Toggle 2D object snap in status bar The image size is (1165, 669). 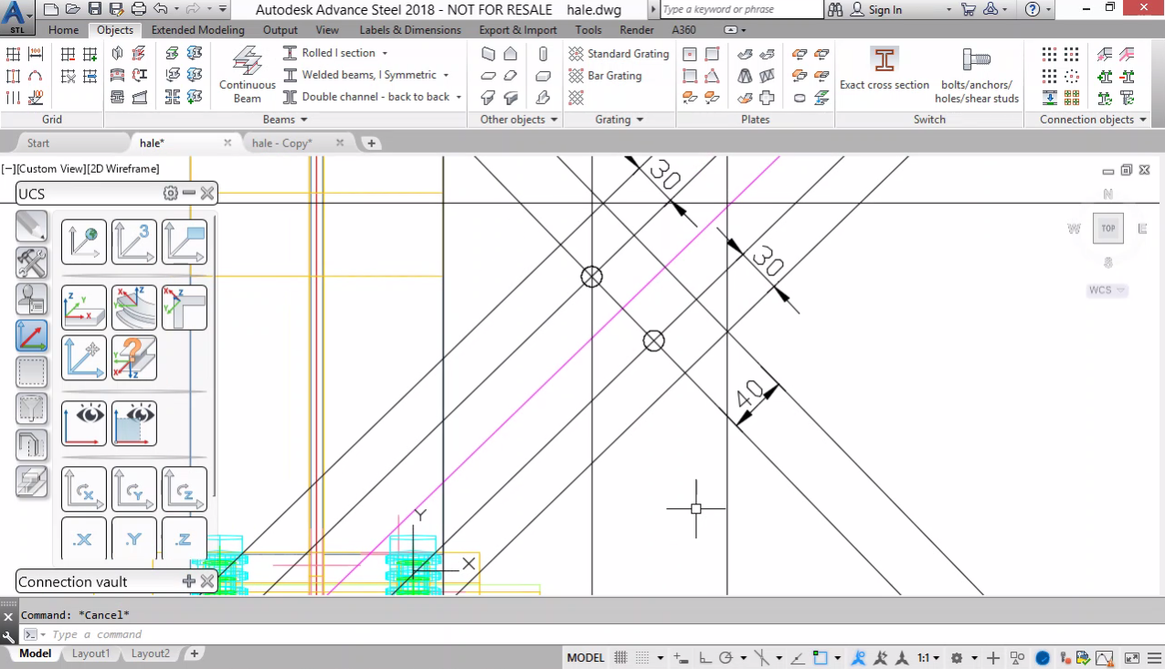click(821, 658)
